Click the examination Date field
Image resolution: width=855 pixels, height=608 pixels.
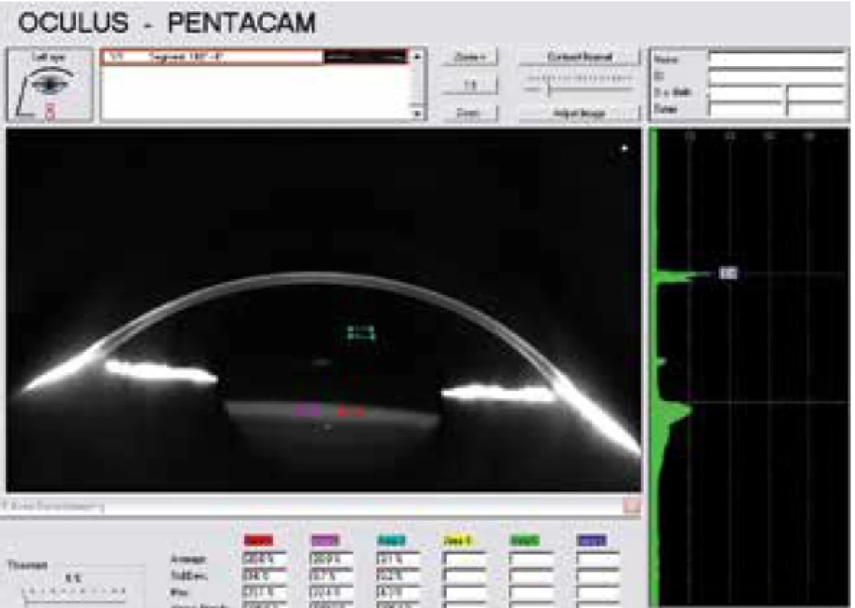745,109
